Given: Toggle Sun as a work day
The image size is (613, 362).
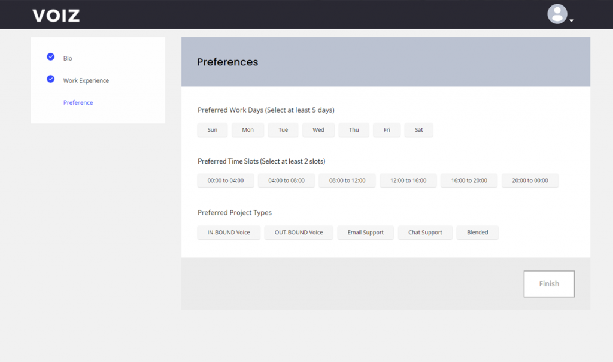Looking at the screenshot, I should 213,130.
